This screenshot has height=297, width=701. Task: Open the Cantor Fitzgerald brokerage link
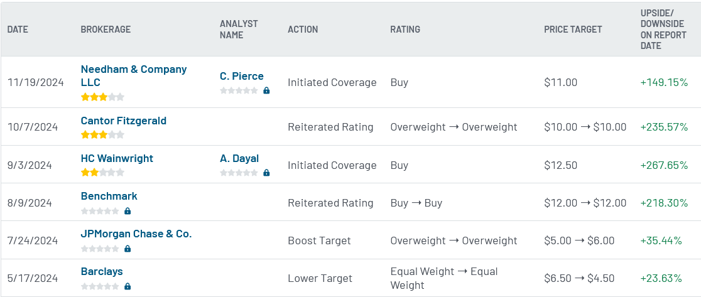123,121
